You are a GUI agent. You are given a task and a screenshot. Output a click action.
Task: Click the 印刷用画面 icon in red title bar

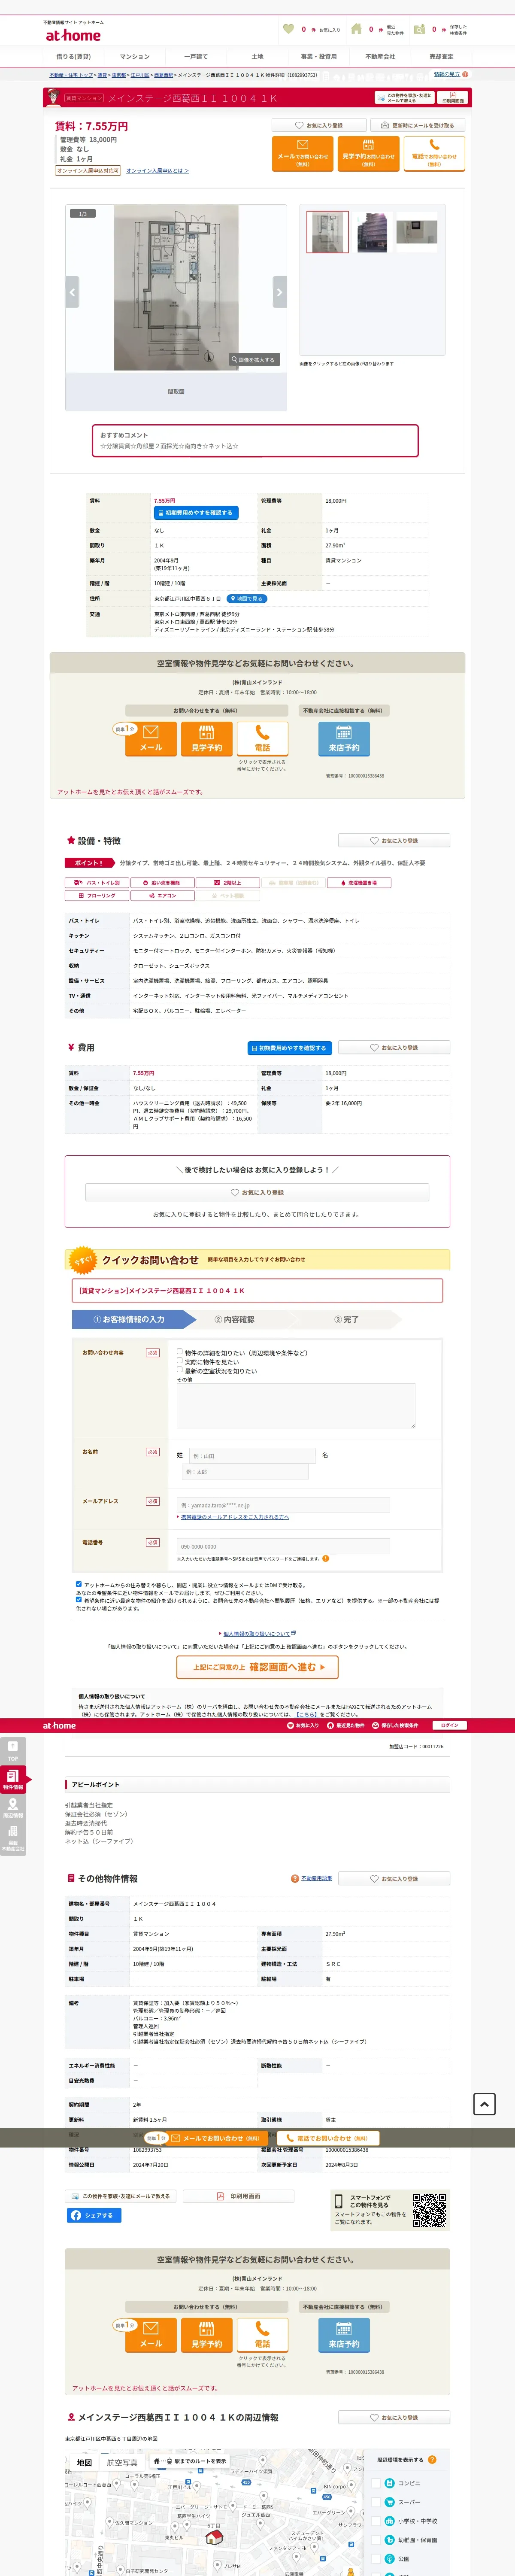pyautogui.click(x=453, y=98)
